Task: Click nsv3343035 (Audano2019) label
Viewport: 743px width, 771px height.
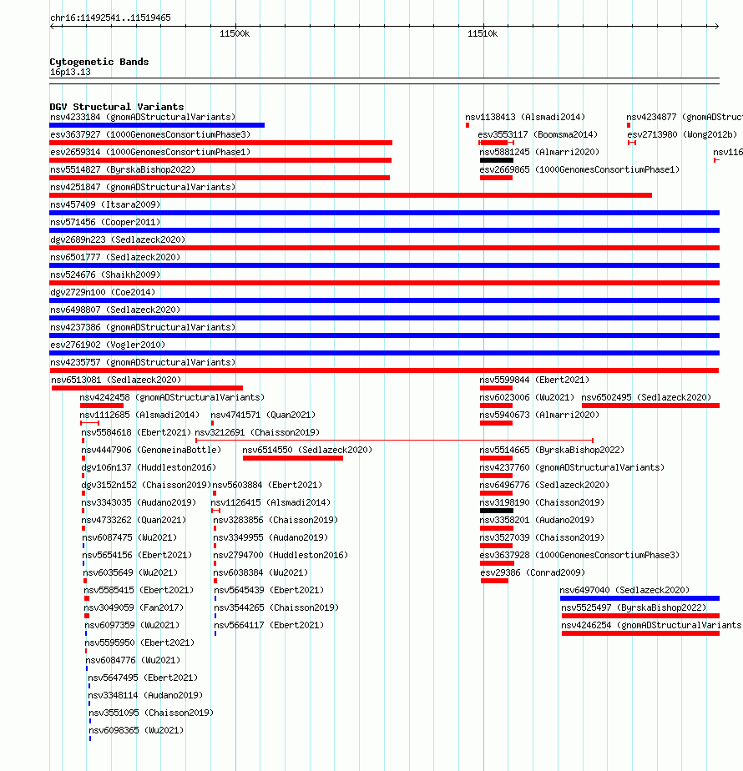Action: click(139, 502)
